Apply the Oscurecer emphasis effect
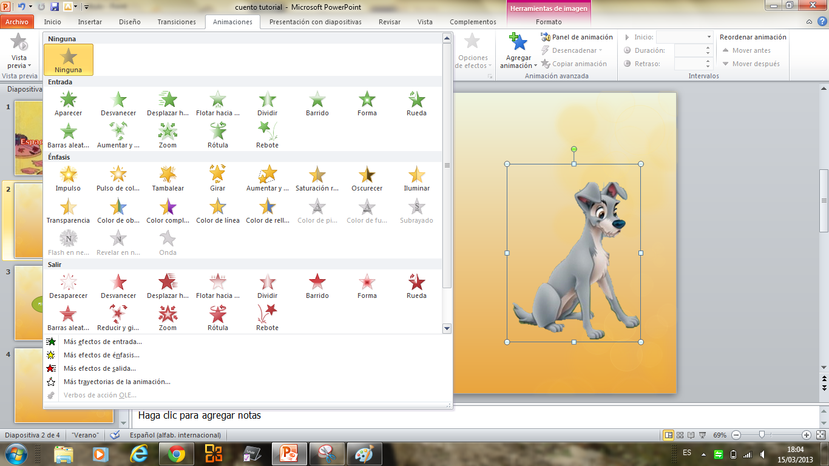The image size is (829, 466). [367, 178]
